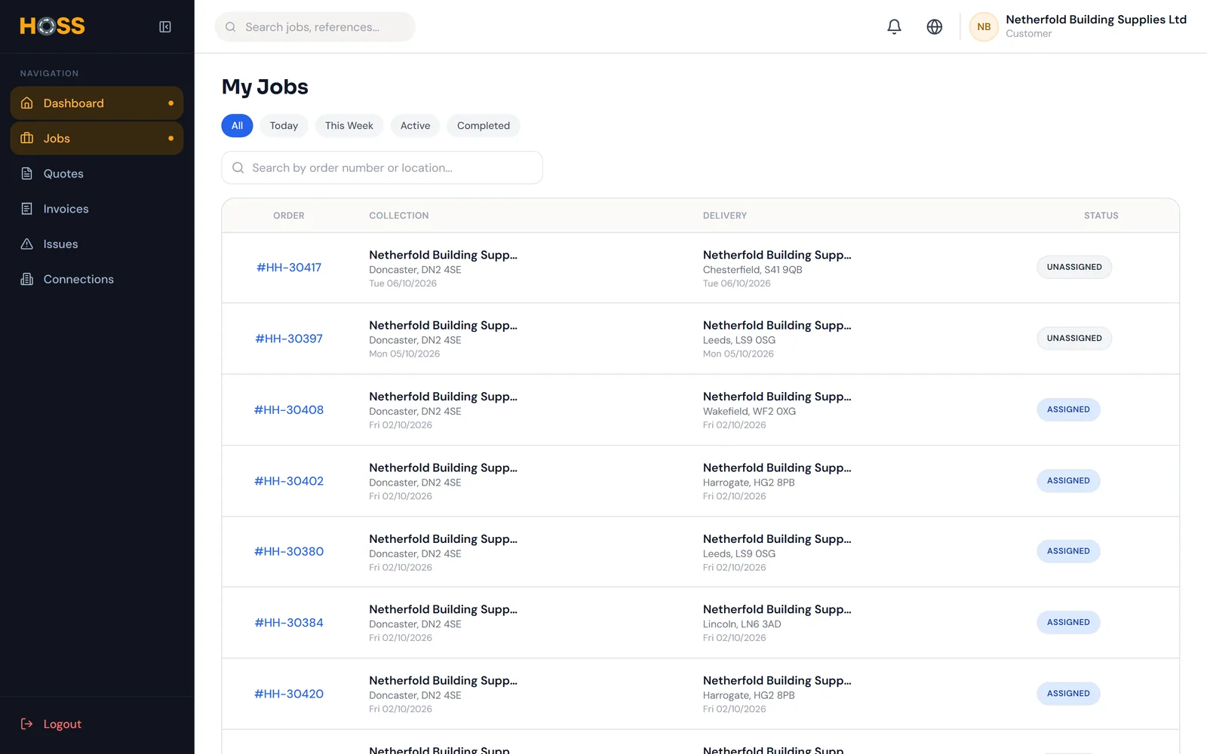
Task: Open order #HH-30402
Action: tap(289, 481)
